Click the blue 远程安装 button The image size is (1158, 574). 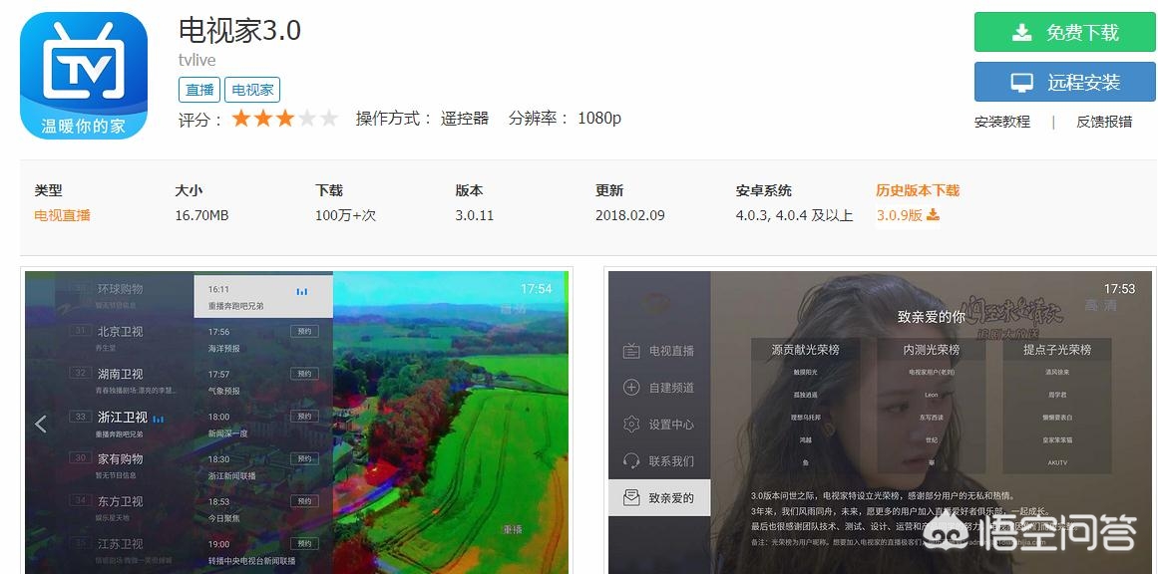[x=1065, y=81]
